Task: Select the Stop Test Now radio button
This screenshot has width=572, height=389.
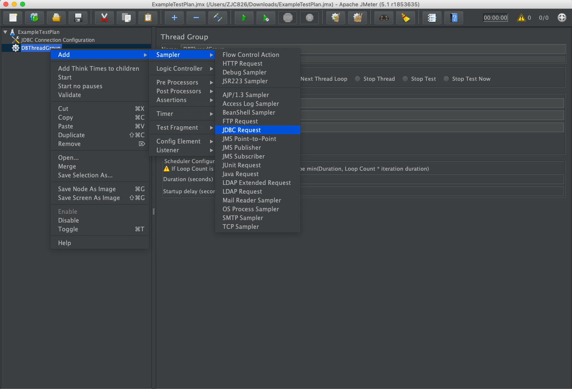Action: point(446,79)
